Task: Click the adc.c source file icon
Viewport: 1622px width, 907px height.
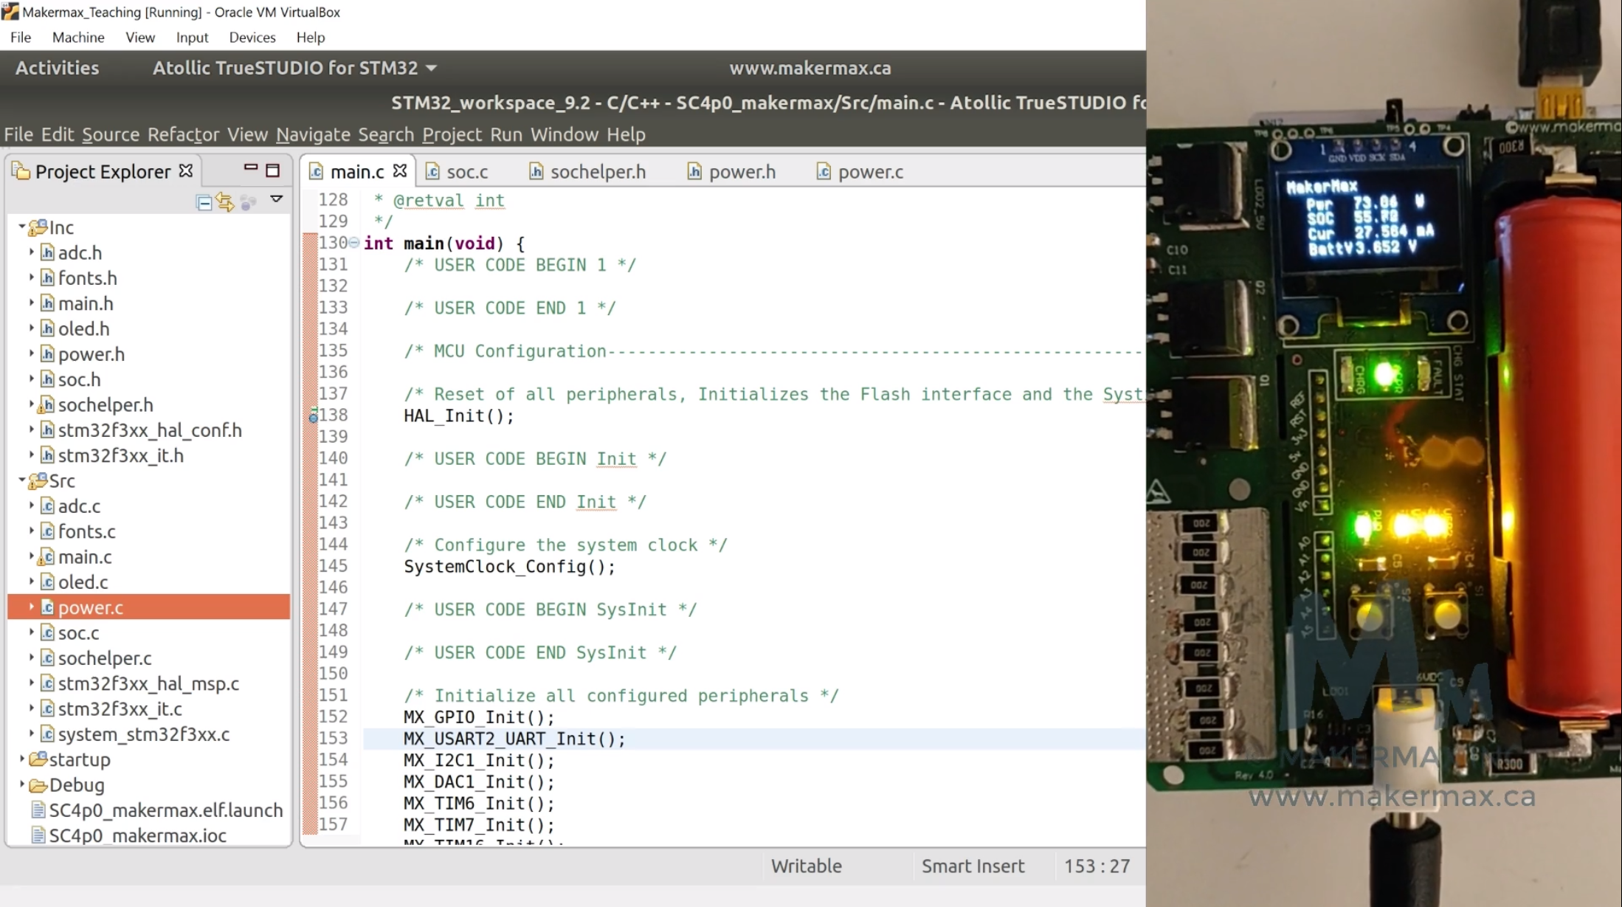Action: (x=47, y=506)
